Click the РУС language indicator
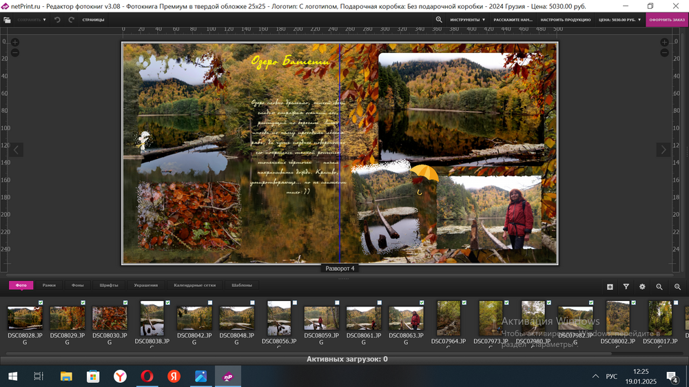Image resolution: width=689 pixels, height=387 pixels. pos(612,377)
